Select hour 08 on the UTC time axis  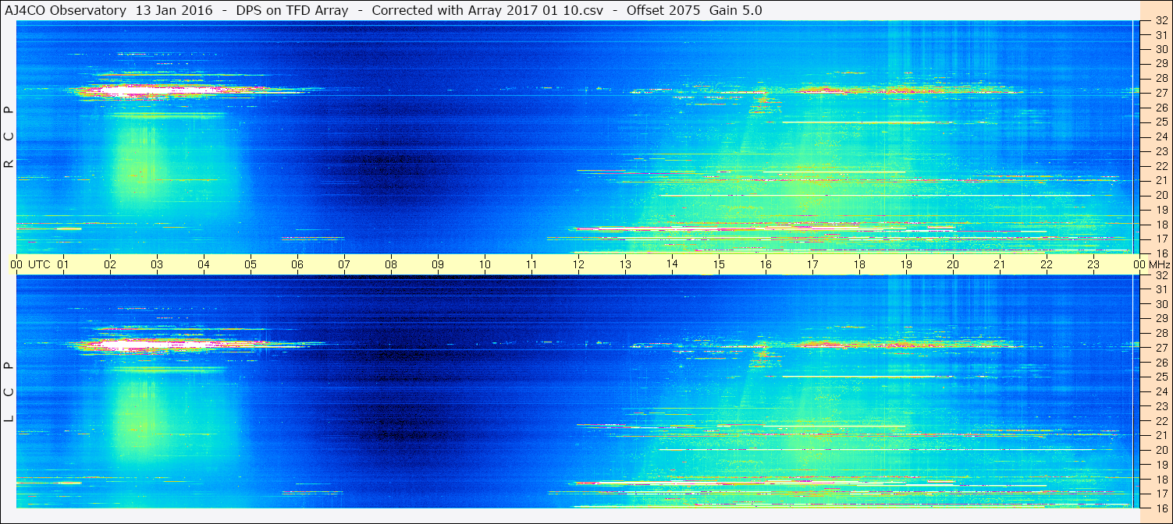tap(391, 264)
